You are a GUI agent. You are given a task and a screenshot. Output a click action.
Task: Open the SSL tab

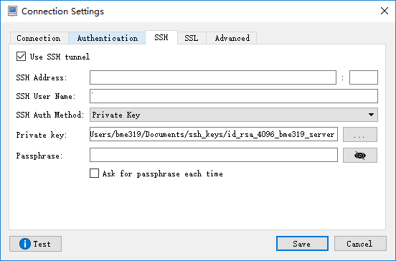tap(192, 38)
